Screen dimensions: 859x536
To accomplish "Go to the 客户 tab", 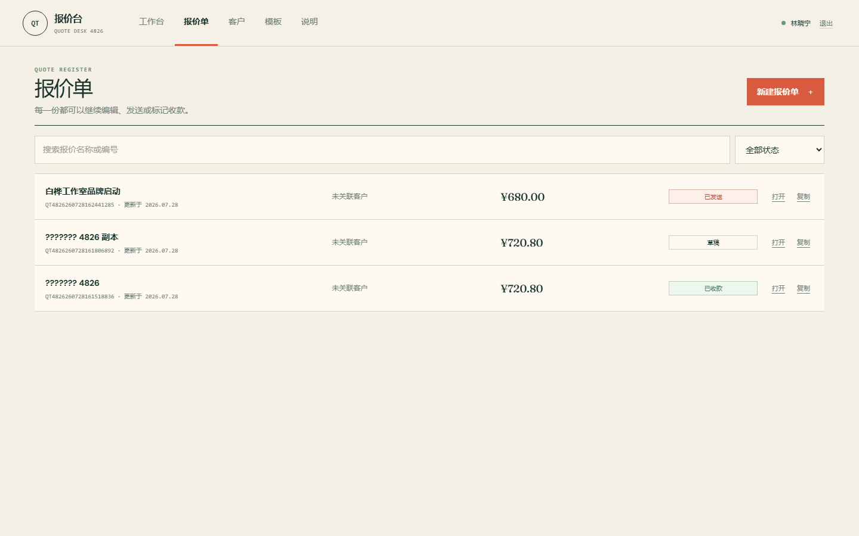I will pyautogui.click(x=237, y=22).
